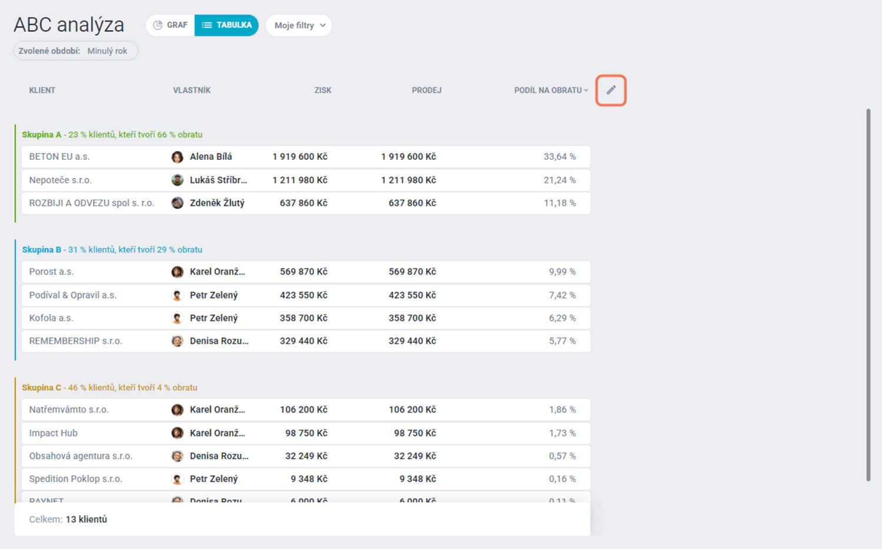Click Denisa Rozu... avatar in REMEMBERSHIP row
882x549 pixels.
coord(177,341)
